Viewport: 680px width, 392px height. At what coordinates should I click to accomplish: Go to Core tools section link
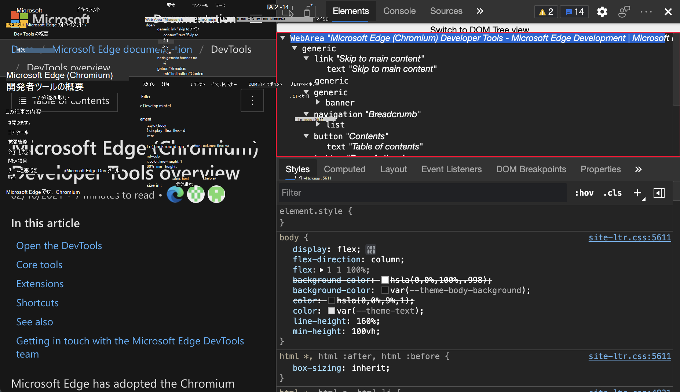pyautogui.click(x=39, y=265)
